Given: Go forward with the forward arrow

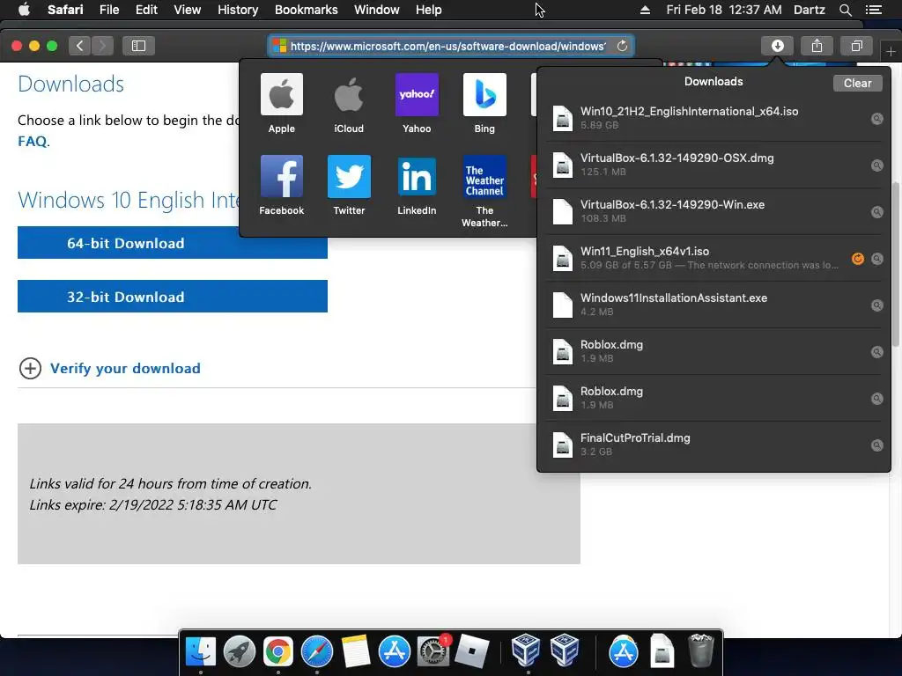Looking at the screenshot, I should click(x=102, y=46).
